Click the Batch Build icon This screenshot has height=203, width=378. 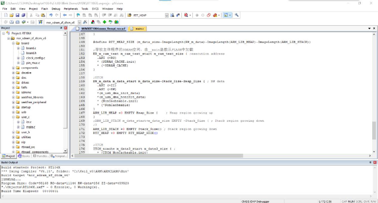click(x=23, y=22)
